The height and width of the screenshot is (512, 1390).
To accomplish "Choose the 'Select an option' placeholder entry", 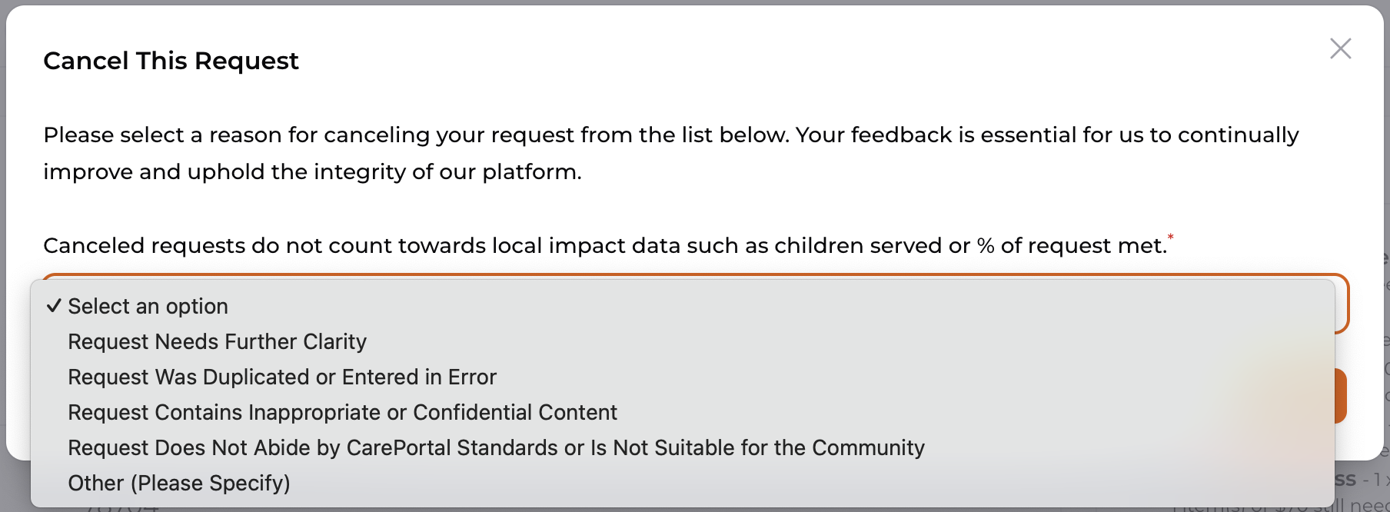I will (148, 307).
